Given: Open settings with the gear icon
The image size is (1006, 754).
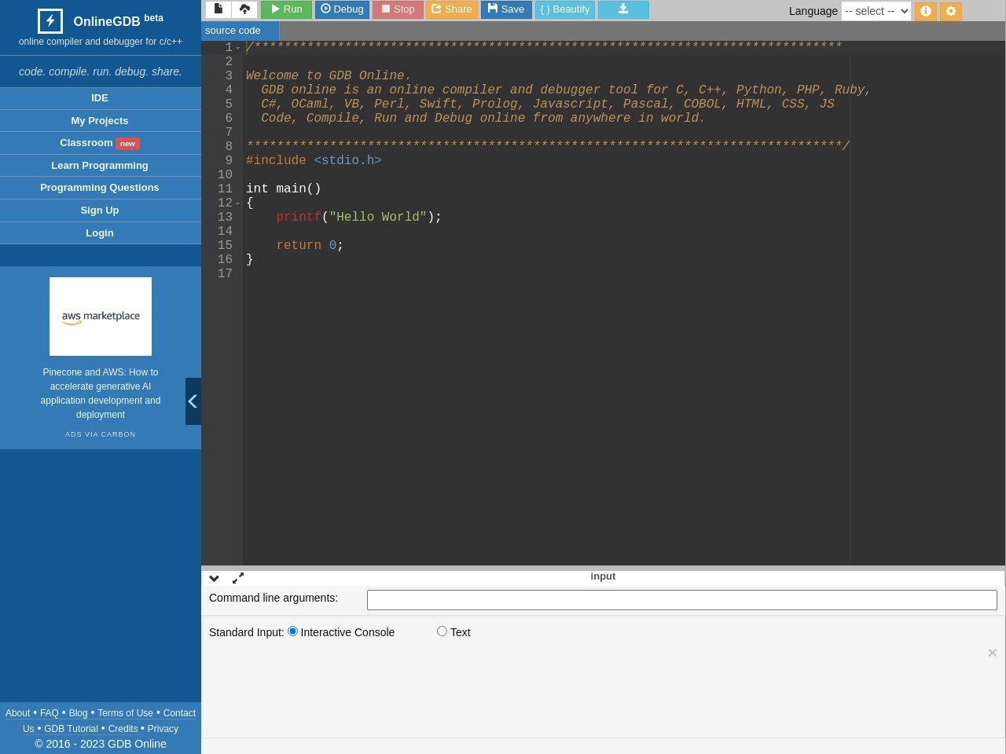Looking at the screenshot, I should pyautogui.click(x=950, y=11).
